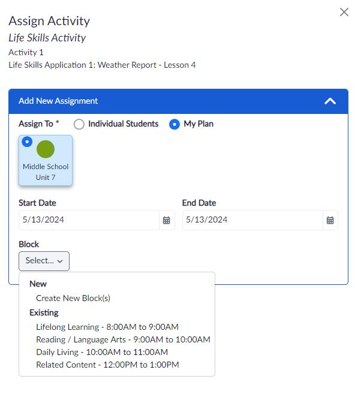Click the Add New Assignment header bar
Screen dimensions: 355x409
click(x=179, y=101)
